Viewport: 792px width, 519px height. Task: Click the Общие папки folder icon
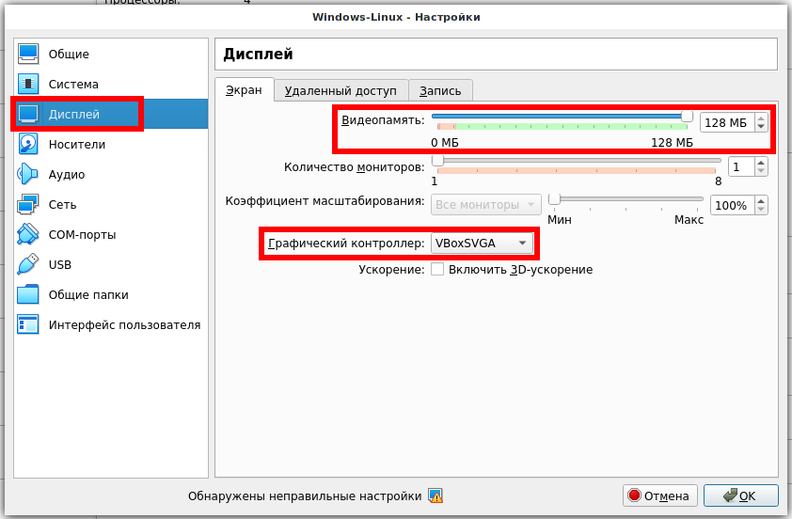coord(29,295)
